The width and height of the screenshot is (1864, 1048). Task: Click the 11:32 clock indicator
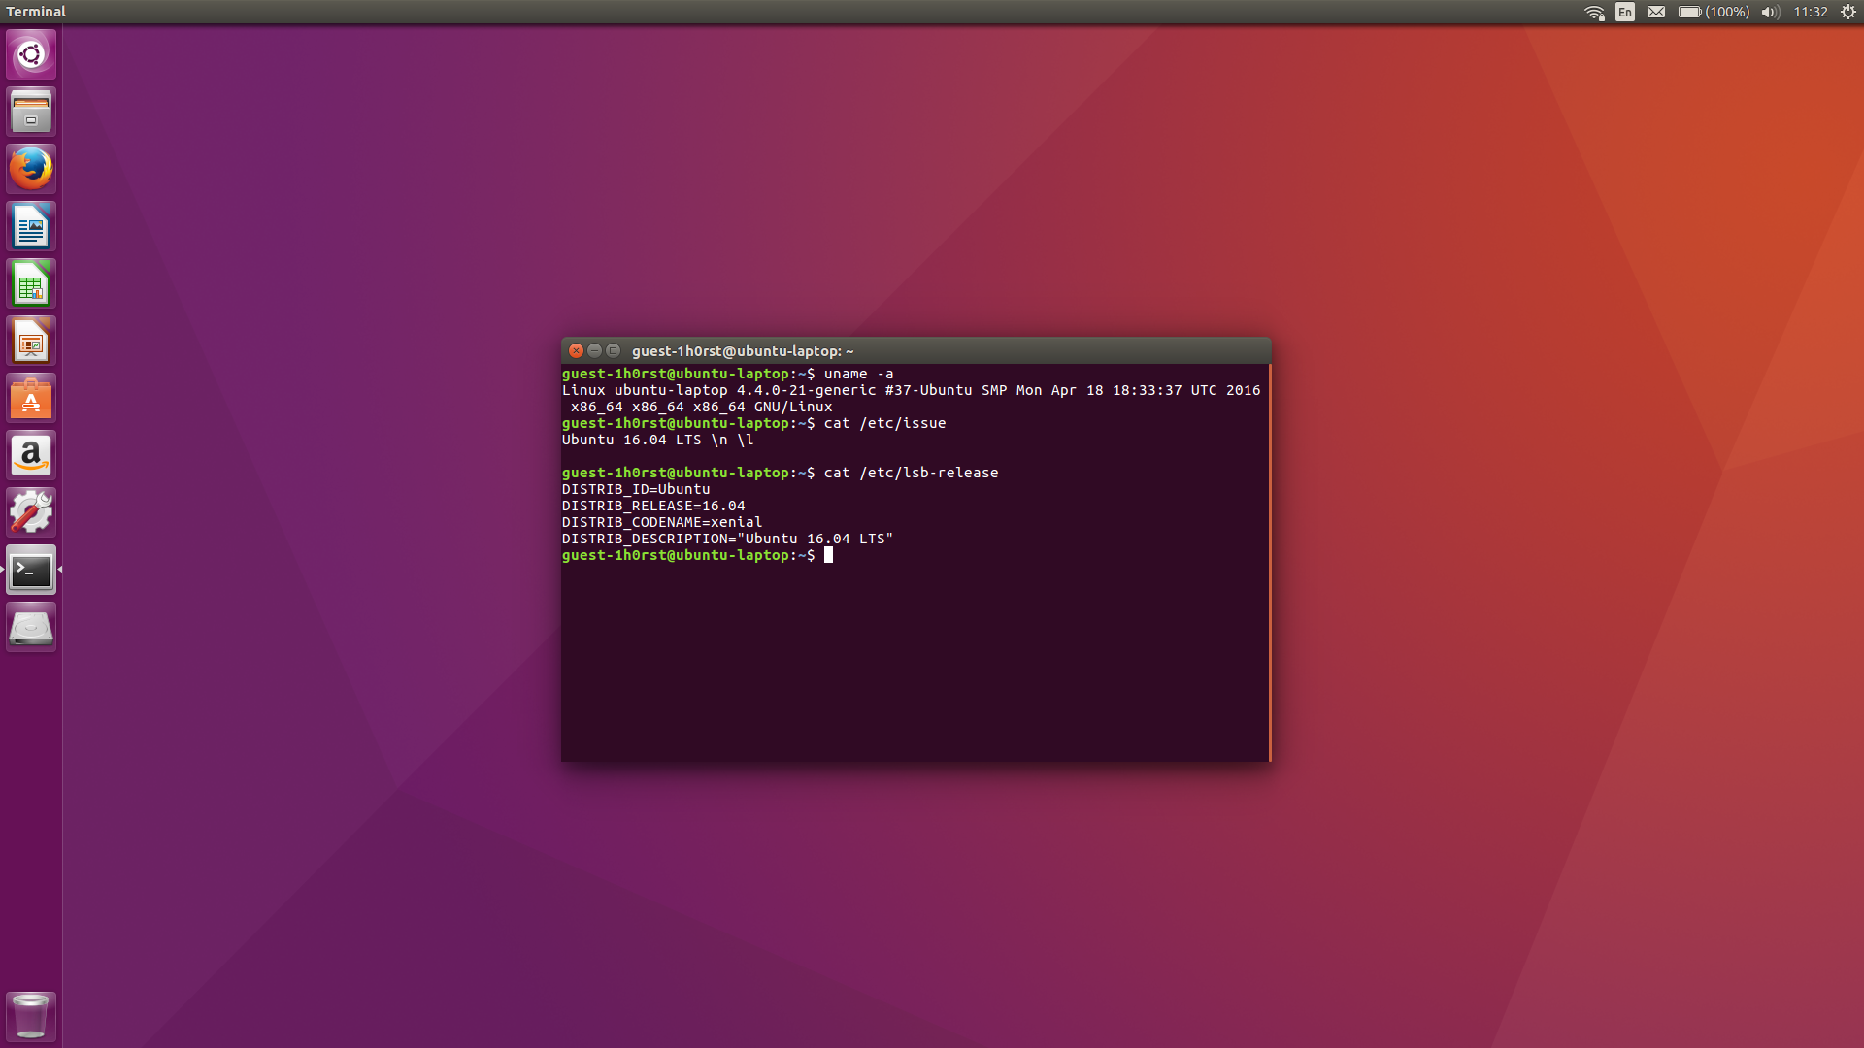[x=1811, y=12]
